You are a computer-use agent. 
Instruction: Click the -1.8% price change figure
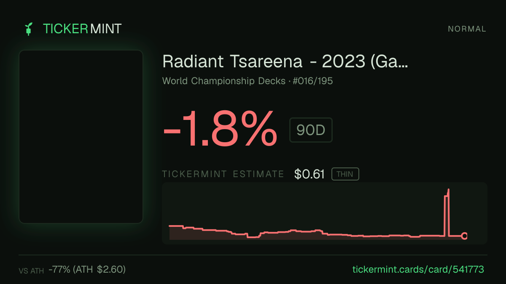coord(220,128)
